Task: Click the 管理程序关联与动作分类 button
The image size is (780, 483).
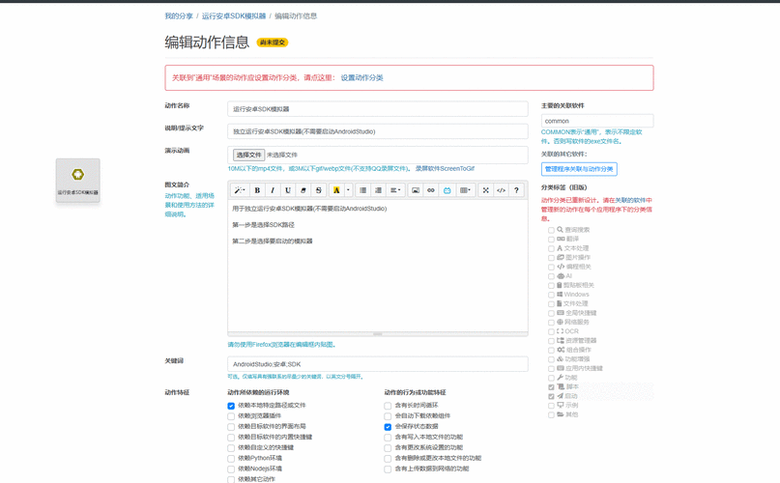Action: (x=579, y=169)
